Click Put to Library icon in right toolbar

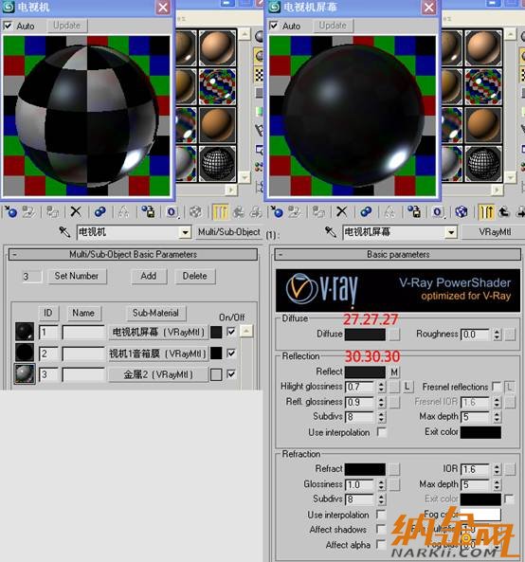pos(414,212)
